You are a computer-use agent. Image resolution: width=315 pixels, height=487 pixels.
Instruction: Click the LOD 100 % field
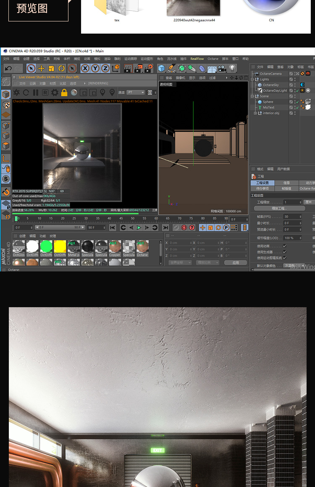pyautogui.click(x=292, y=238)
